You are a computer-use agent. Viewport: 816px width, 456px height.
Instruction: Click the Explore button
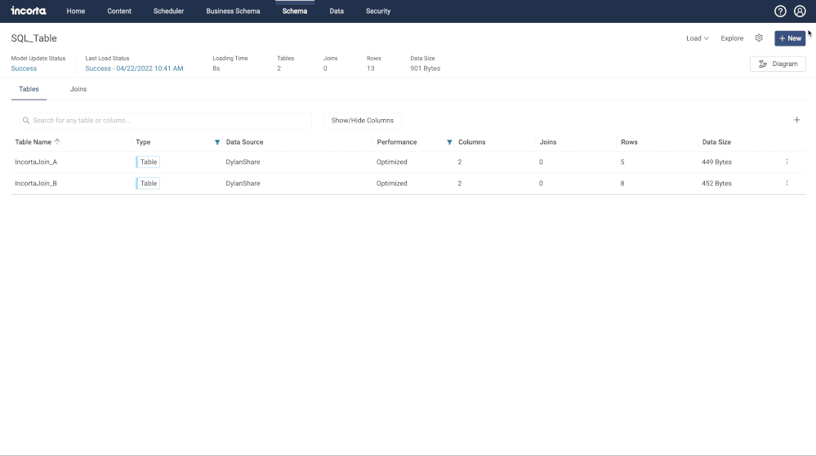point(732,38)
